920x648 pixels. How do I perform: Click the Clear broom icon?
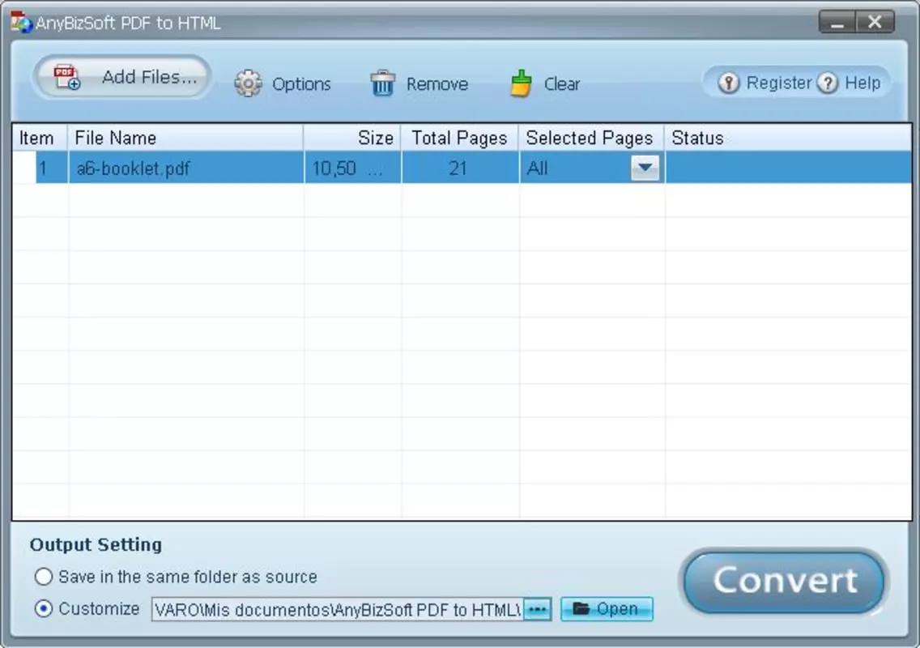pos(521,83)
